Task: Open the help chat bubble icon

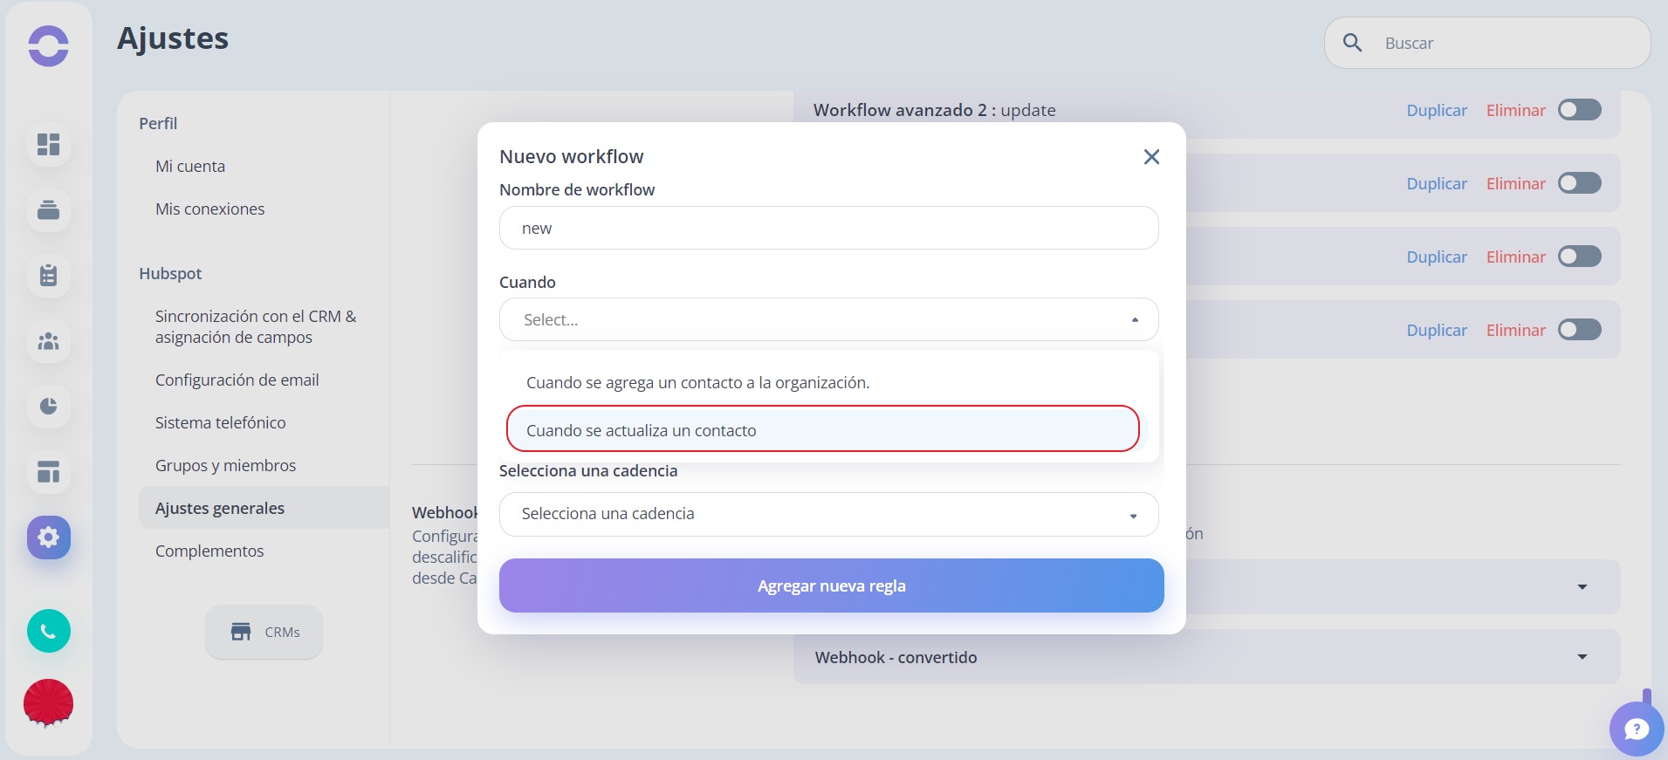Action: (1637, 729)
